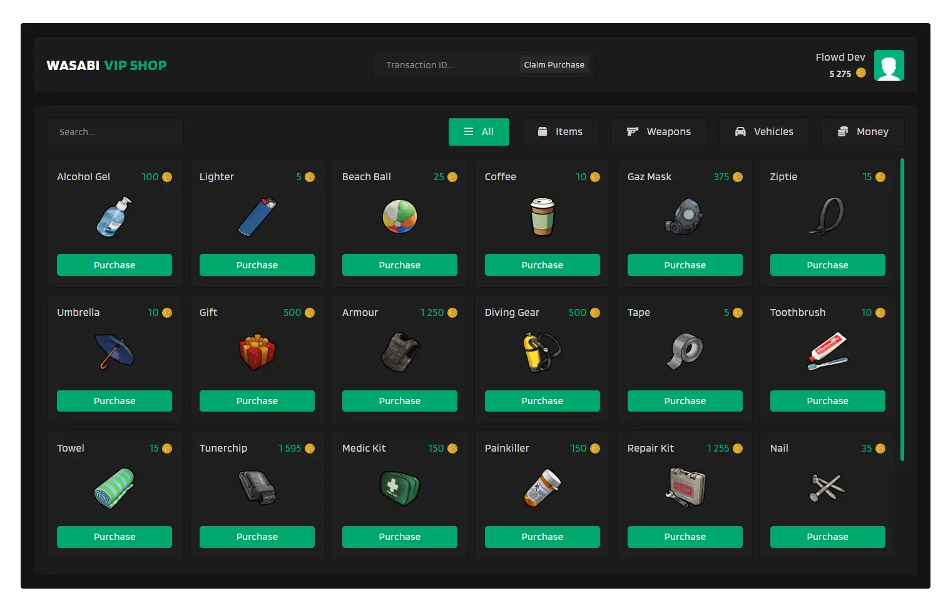
Task: Open the user avatar profile icon
Action: tap(889, 65)
